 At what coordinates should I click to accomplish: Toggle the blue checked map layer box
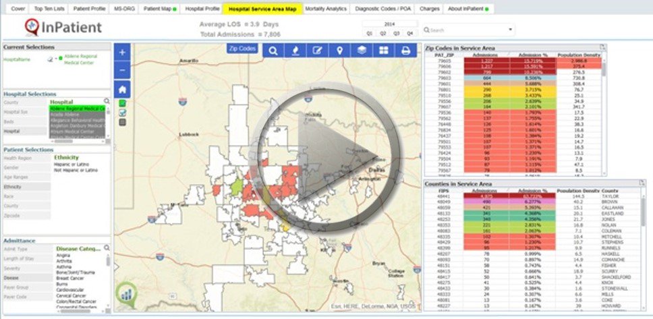click(123, 113)
